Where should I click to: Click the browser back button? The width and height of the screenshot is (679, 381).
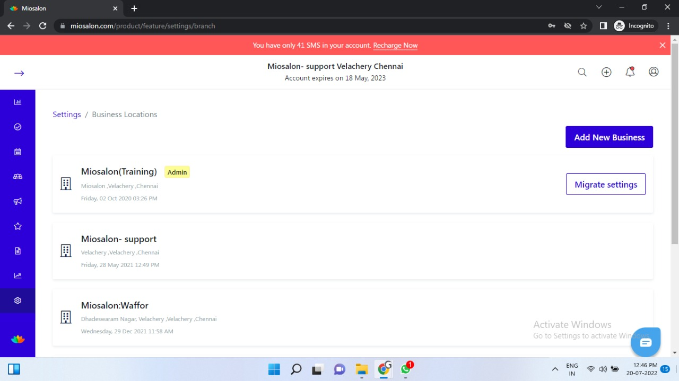click(x=11, y=25)
